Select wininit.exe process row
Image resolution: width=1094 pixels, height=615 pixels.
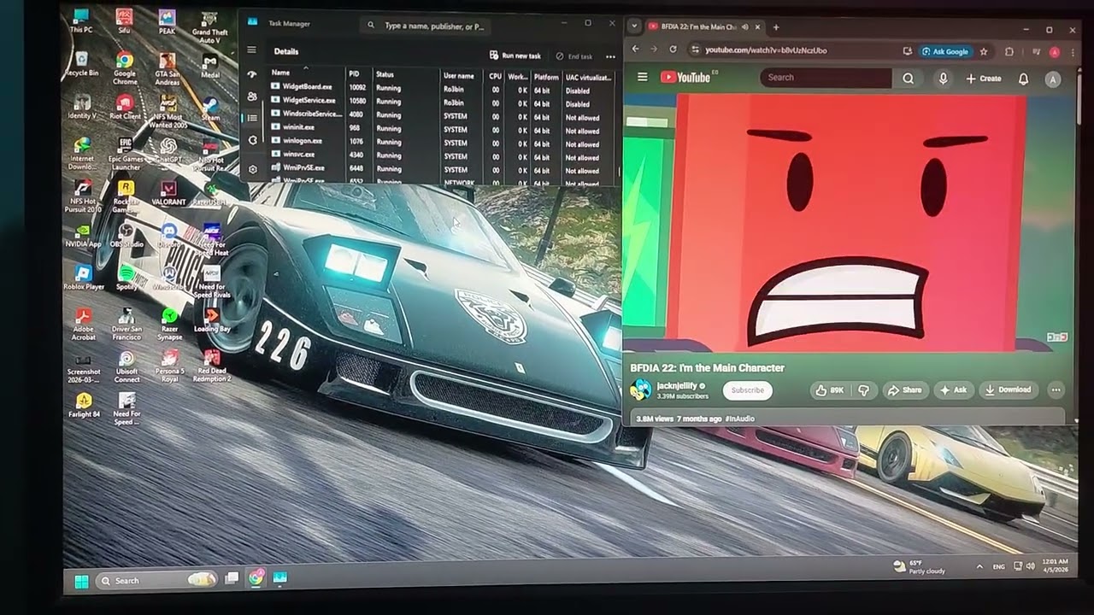point(442,127)
